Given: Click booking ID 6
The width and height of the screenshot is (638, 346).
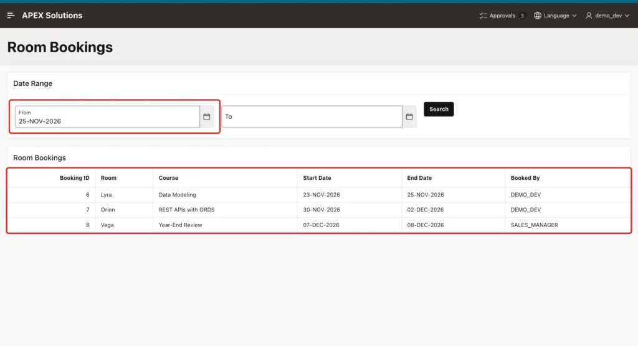Looking at the screenshot, I should (87, 195).
